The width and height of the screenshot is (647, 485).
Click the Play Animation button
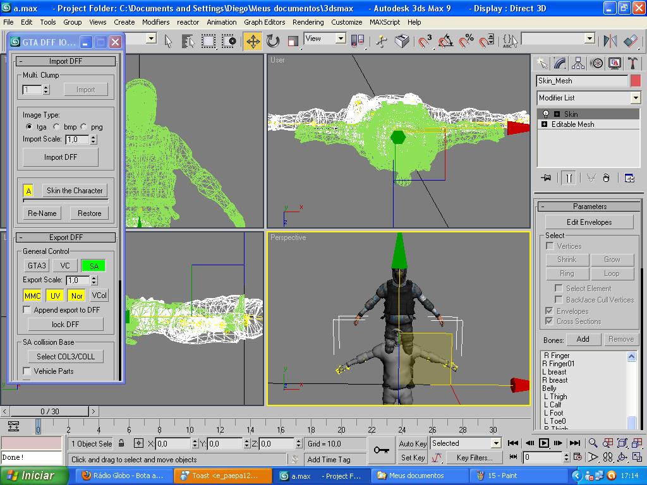544,443
